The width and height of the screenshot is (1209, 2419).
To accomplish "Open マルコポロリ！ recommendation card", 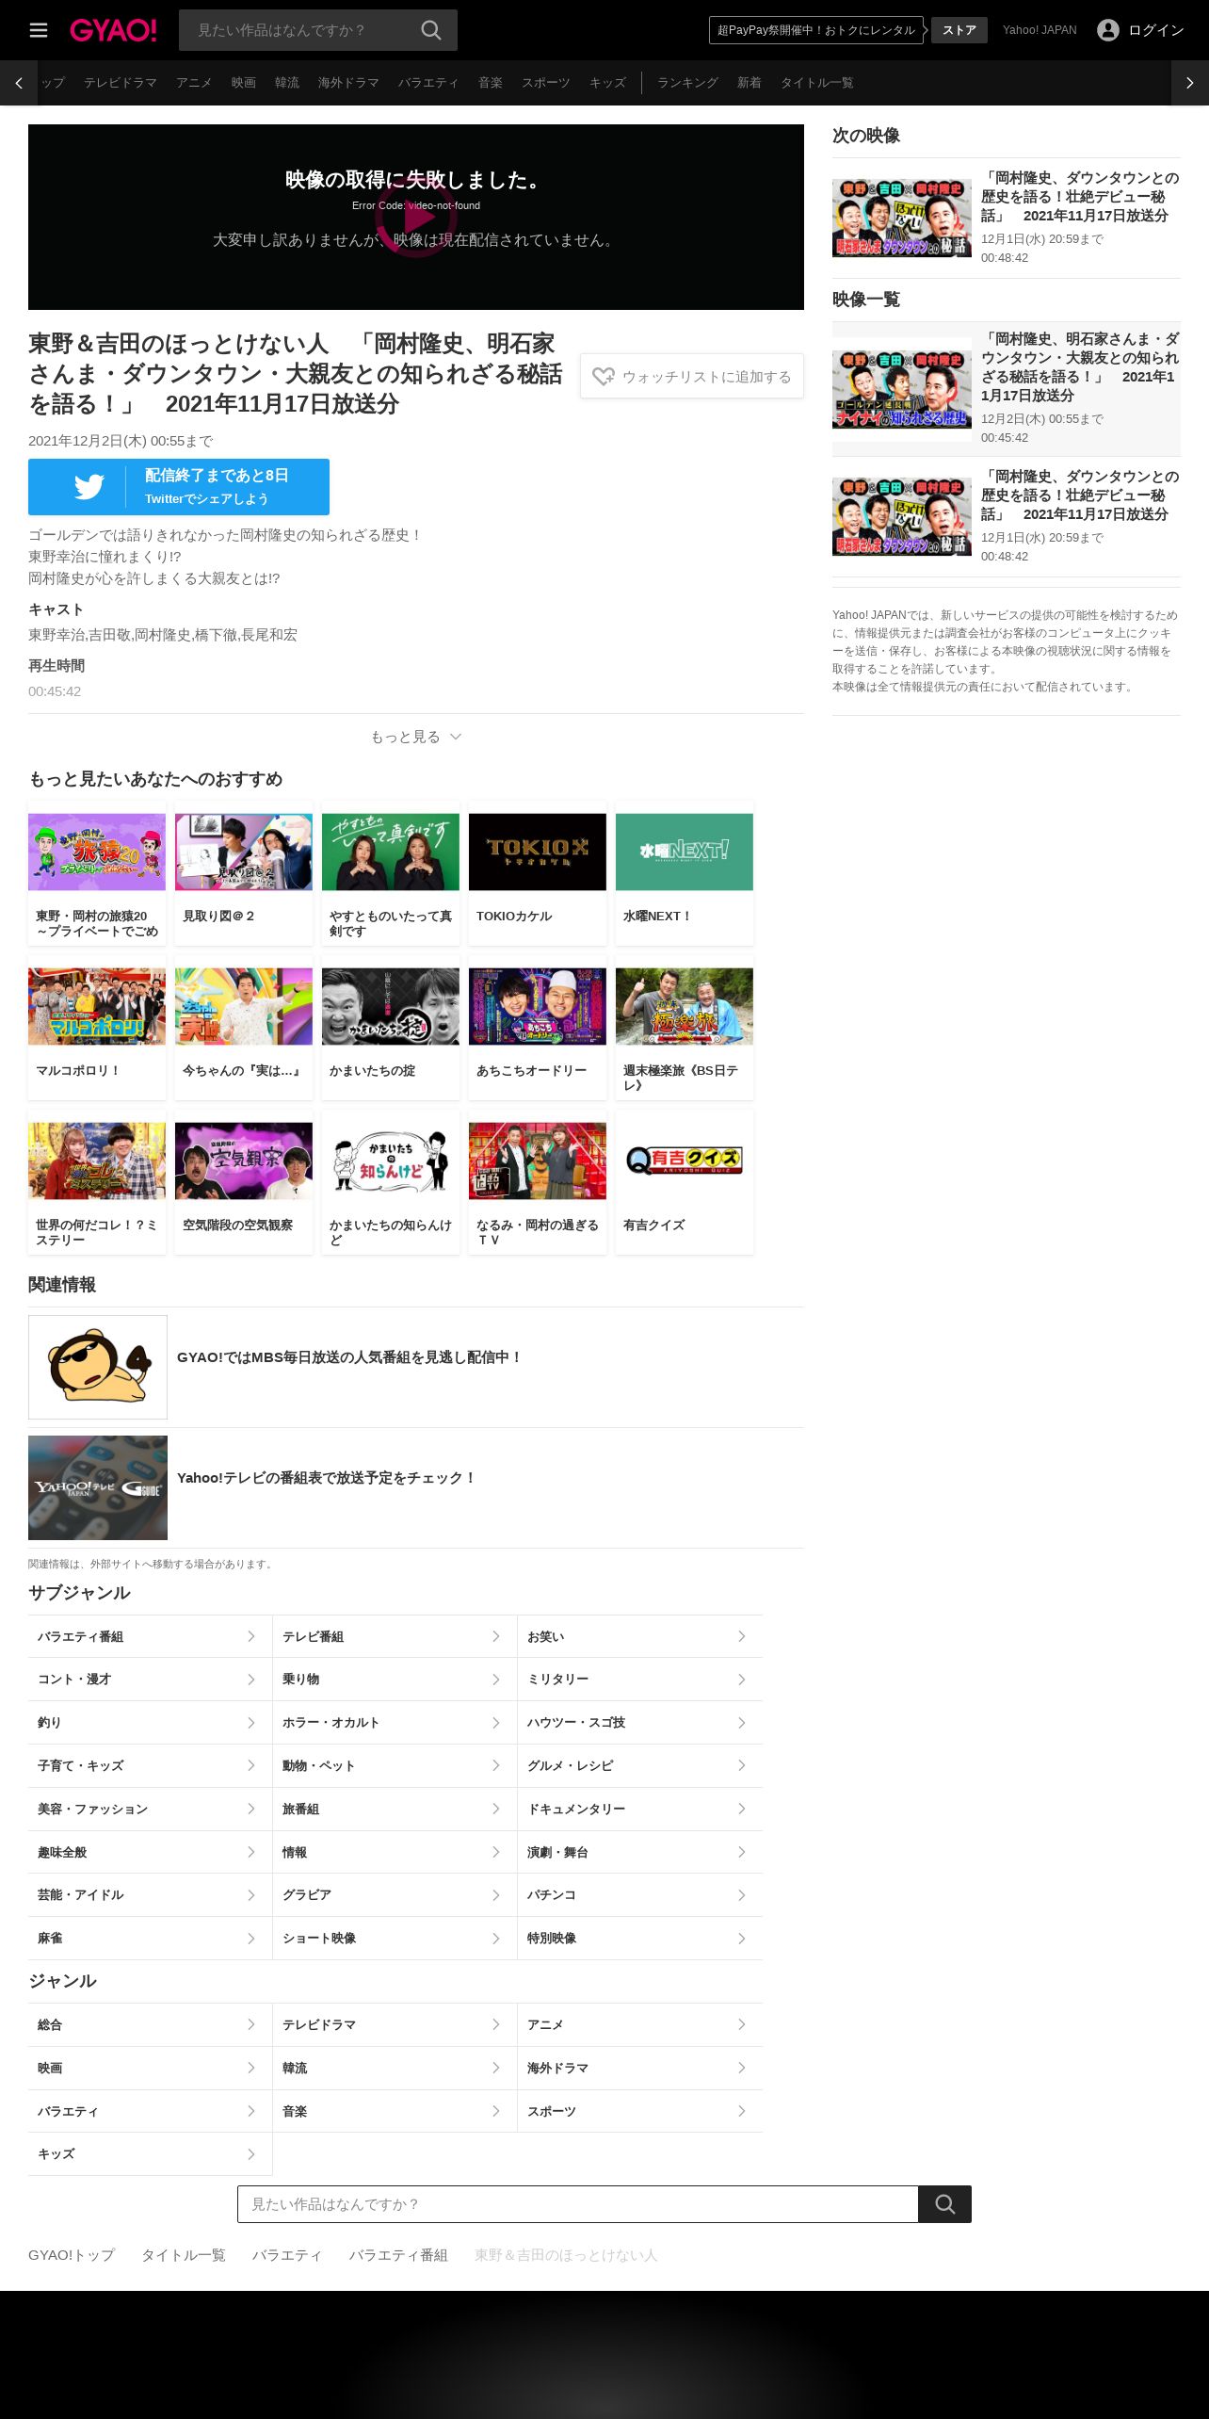I will tap(97, 1028).
